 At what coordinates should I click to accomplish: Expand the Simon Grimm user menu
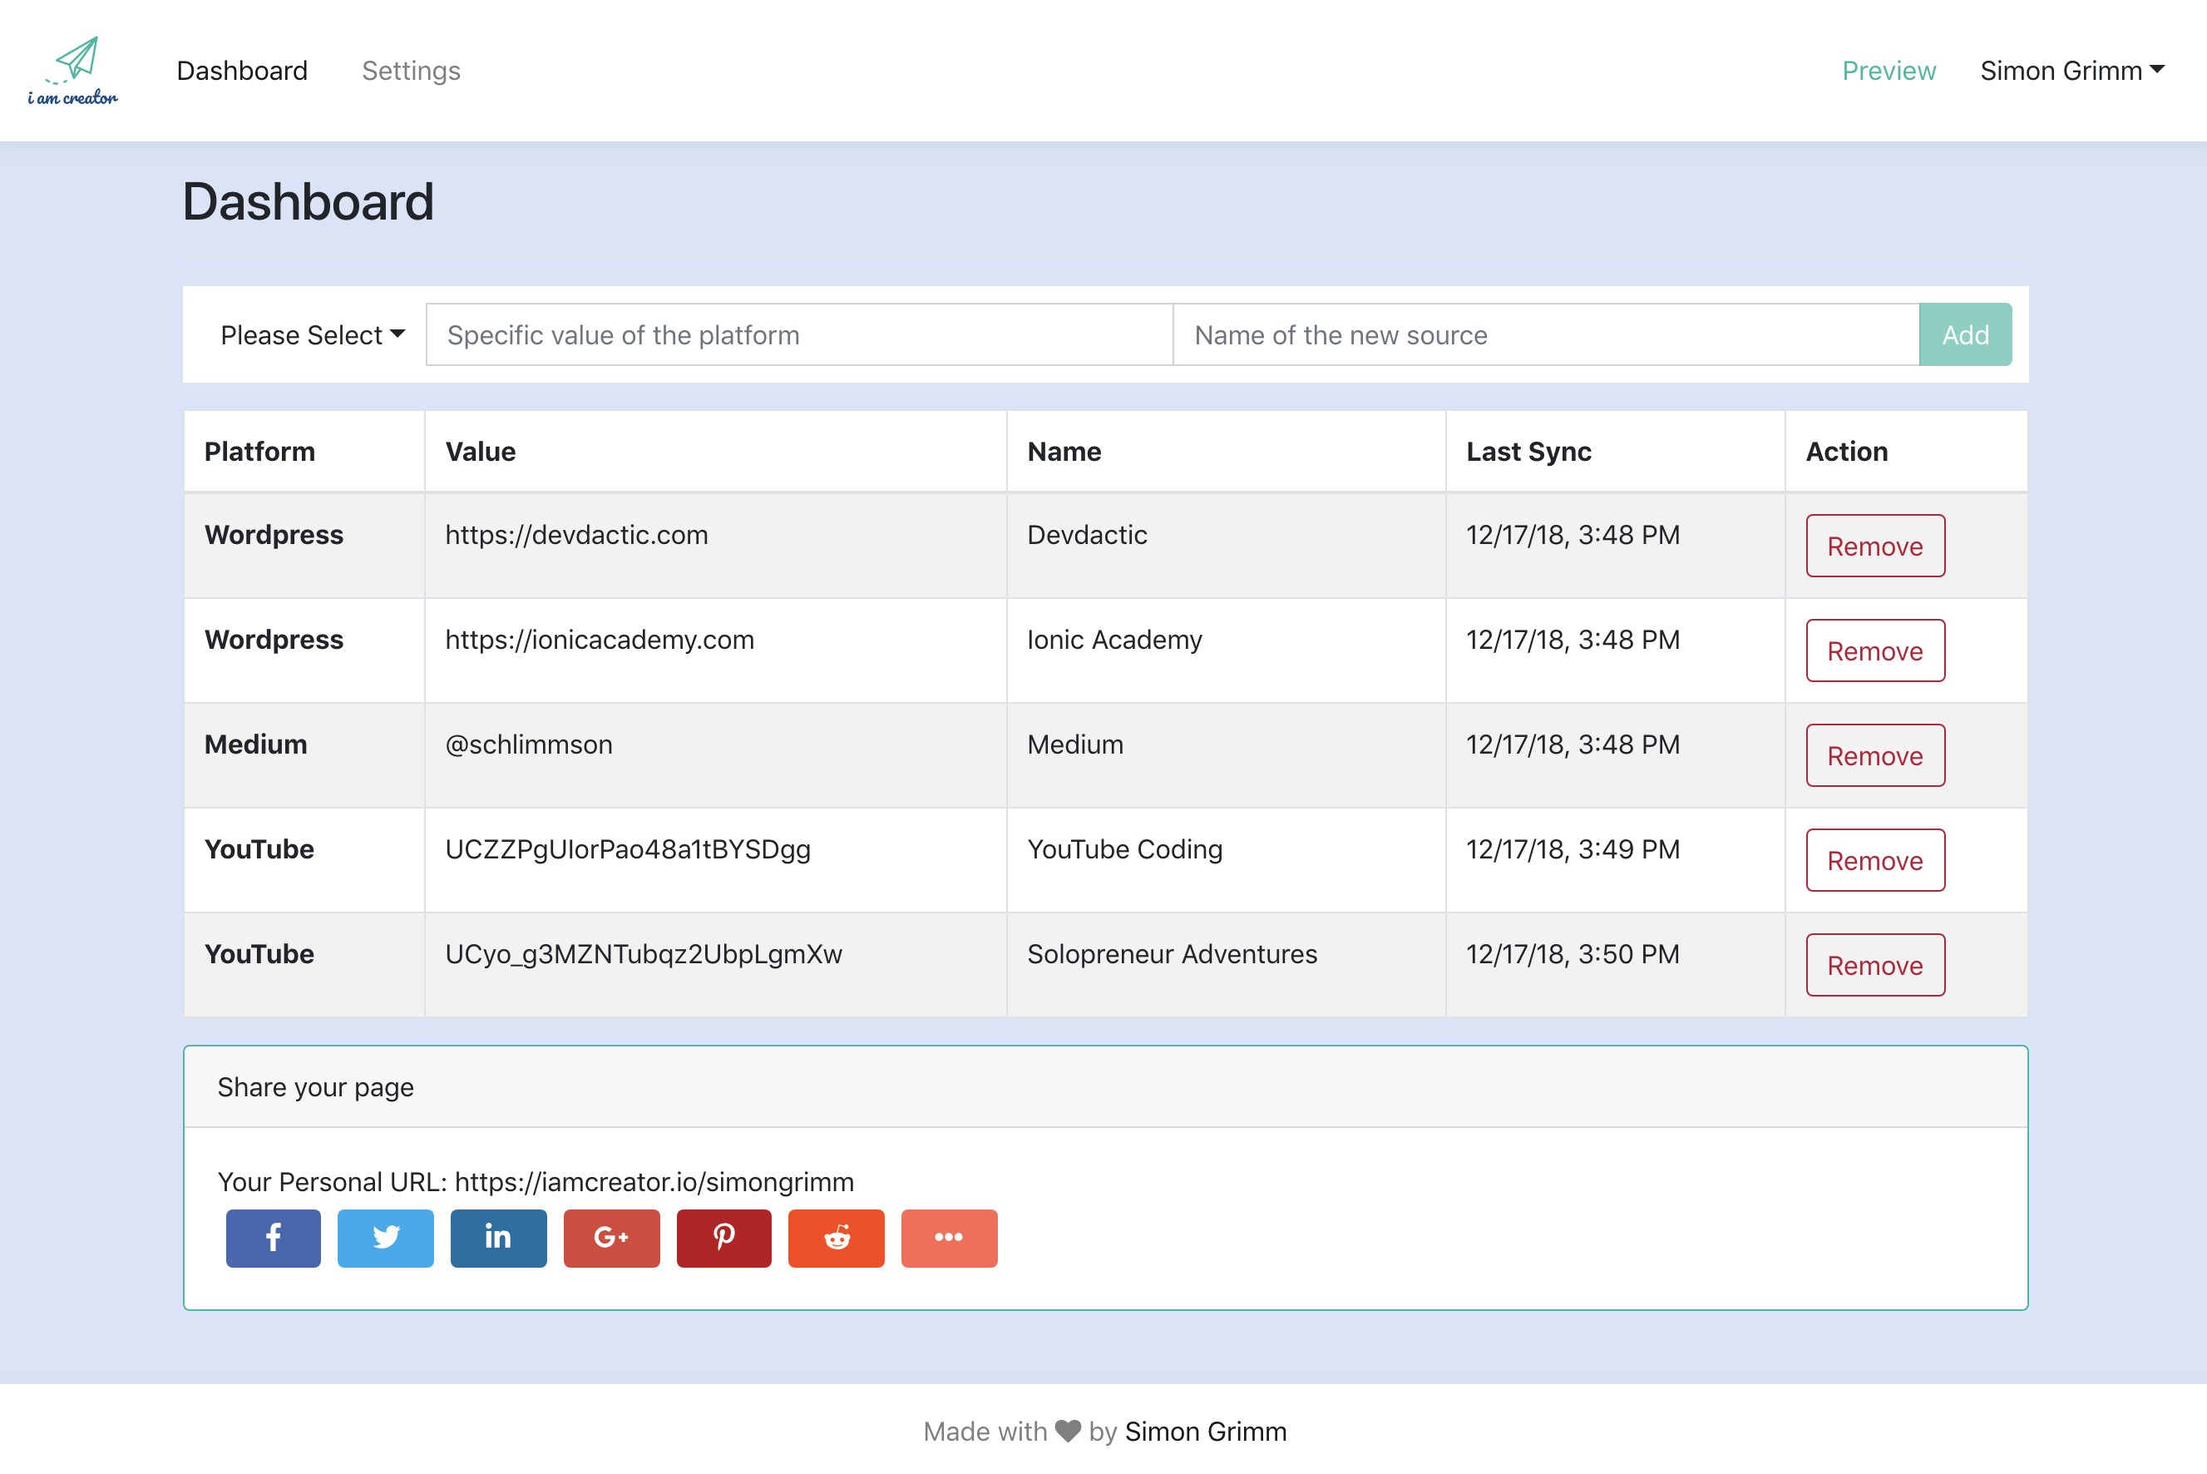[2071, 71]
